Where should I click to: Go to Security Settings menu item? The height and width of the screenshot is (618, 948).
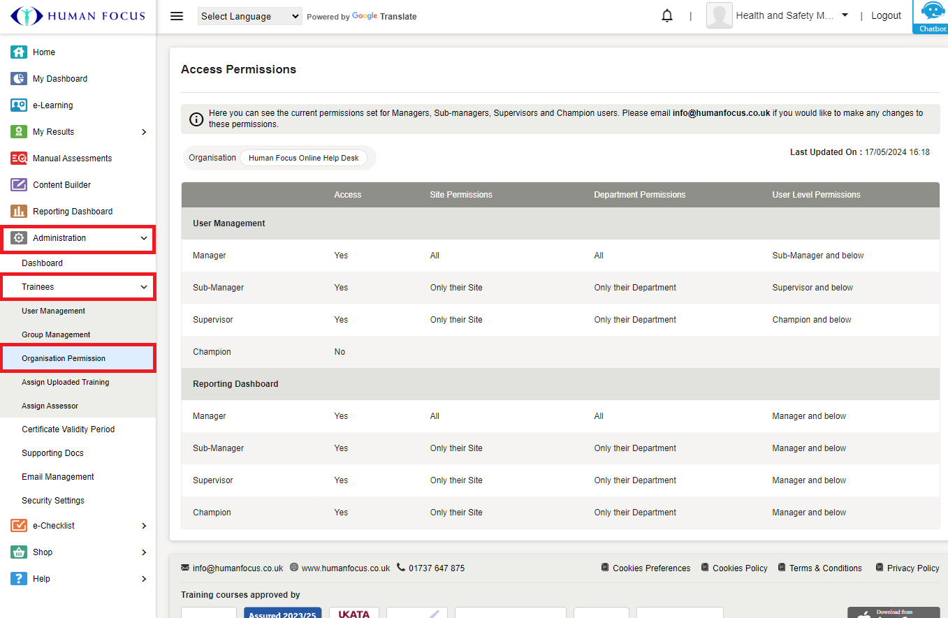pos(53,501)
